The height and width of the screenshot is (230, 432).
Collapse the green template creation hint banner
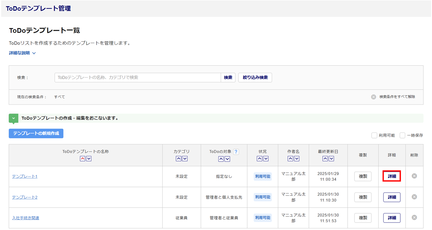[x=13, y=118]
